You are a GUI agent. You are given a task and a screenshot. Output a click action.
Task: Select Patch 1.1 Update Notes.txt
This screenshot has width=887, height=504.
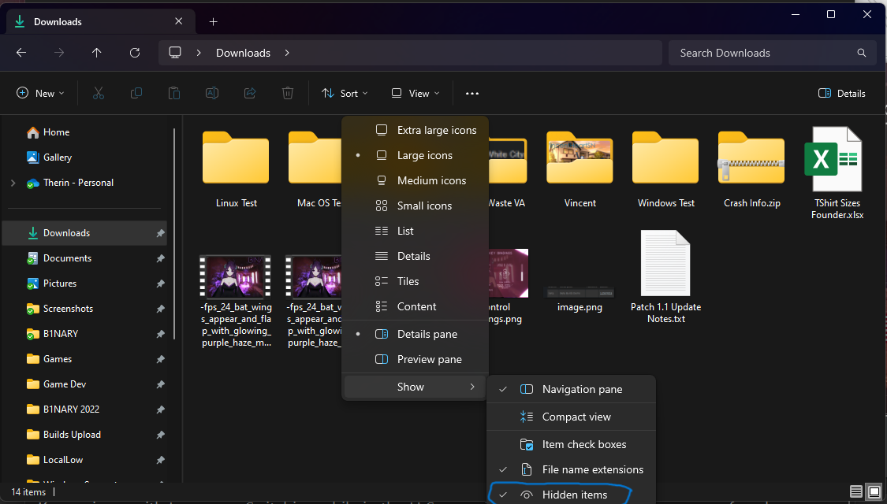click(x=665, y=276)
